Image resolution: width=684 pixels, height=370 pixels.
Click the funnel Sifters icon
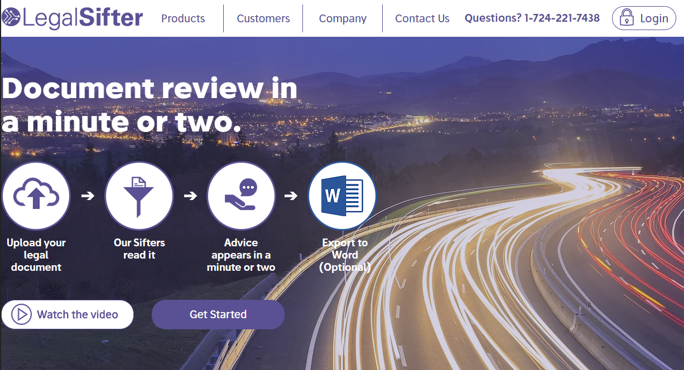tap(139, 196)
